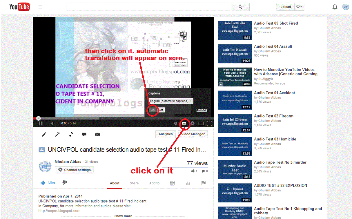Mute the player volume

coord(52,123)
